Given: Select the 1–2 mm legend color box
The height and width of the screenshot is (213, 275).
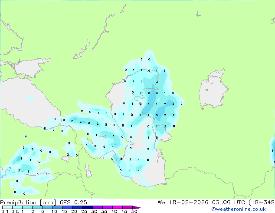Looking at the screenshot, I should click(x=27, y=207).
